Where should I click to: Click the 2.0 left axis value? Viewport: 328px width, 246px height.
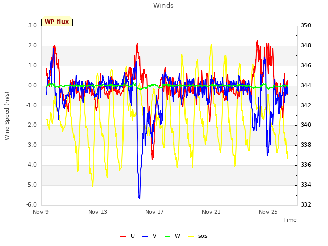[x=32, y=46]
